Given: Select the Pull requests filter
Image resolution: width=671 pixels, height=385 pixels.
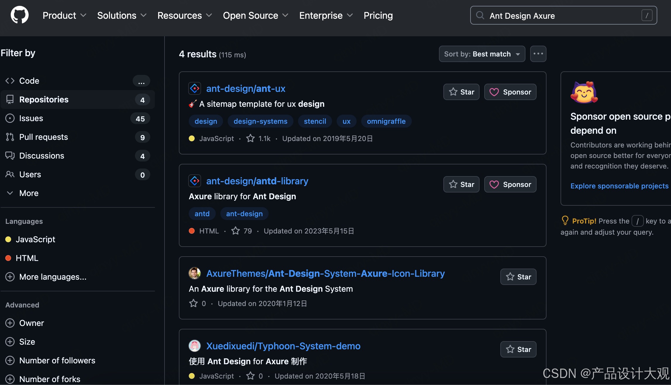Looking at the screenshot, I should [x=44, y=137].
